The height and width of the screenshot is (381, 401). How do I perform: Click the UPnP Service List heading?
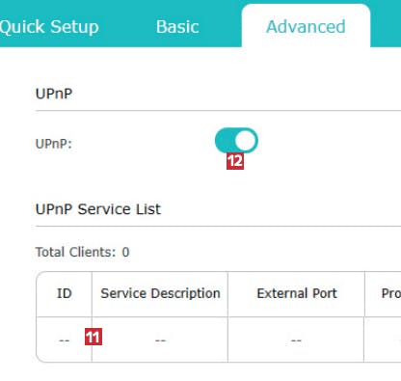98,209
